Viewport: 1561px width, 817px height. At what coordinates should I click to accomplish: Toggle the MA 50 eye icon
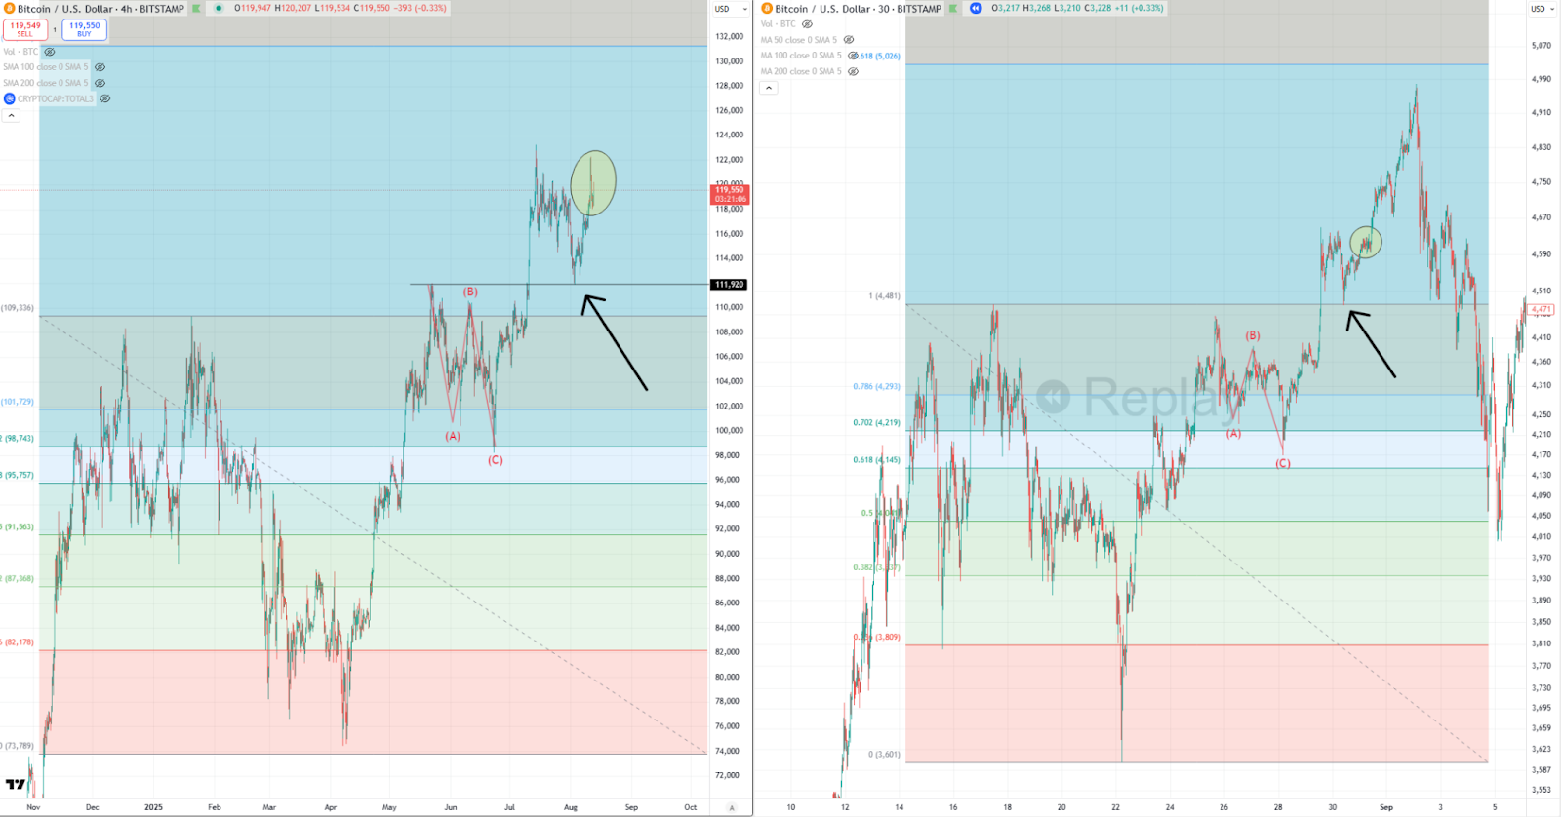pyautogui.click(x=849, y=40)
